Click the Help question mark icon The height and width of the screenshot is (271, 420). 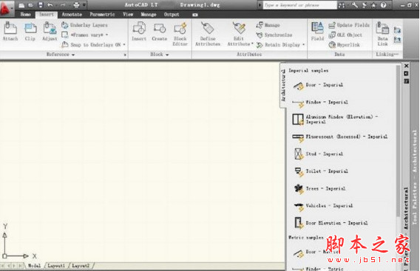click(384, 5)
